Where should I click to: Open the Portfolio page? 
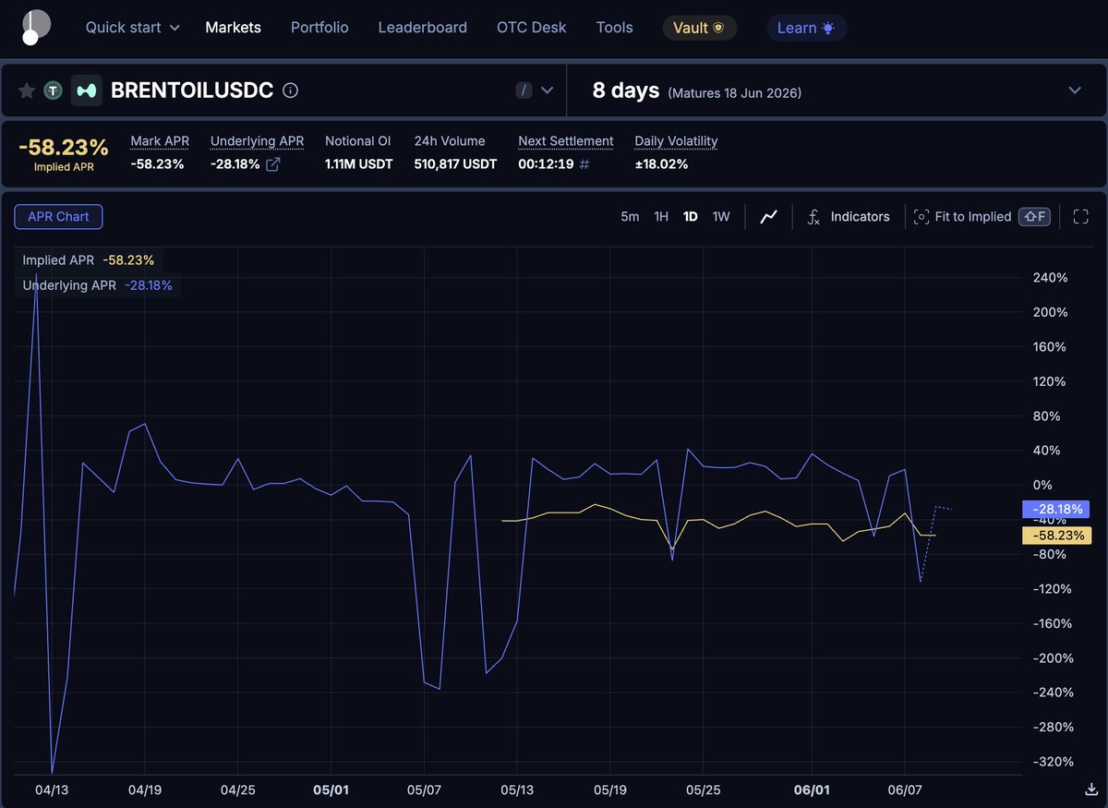click(319, 28)
